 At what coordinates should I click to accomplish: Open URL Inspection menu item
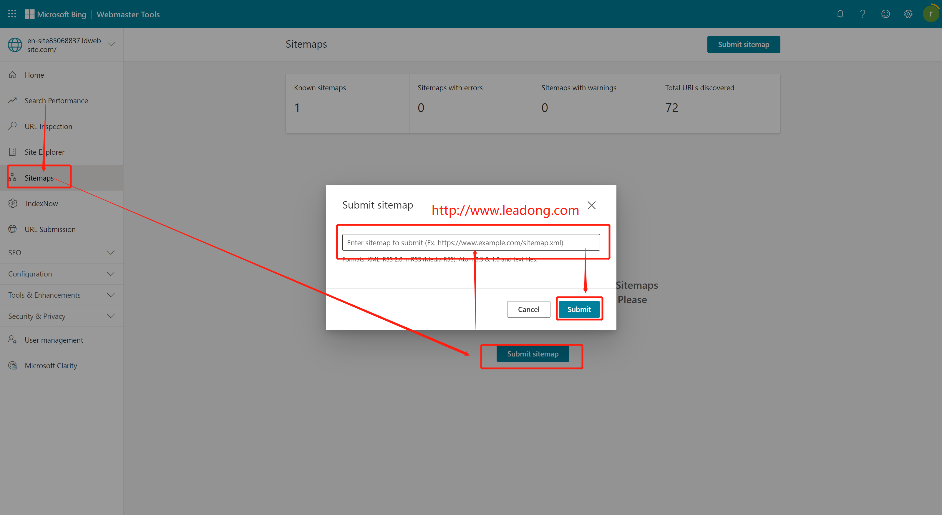[48, 126]
